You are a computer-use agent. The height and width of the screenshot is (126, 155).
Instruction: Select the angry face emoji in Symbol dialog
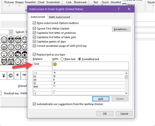[x=25, y=47]
